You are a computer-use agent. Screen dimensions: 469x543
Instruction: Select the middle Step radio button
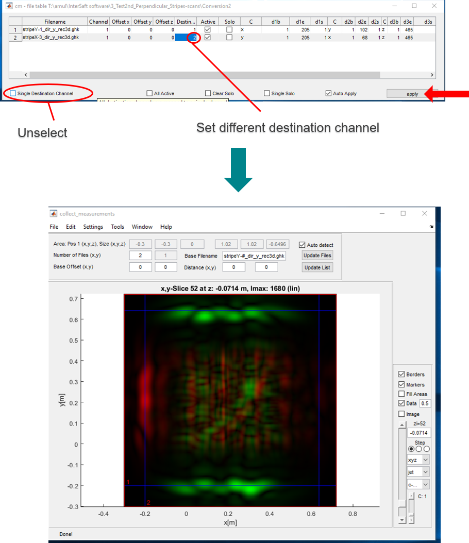tap(419, 449)
